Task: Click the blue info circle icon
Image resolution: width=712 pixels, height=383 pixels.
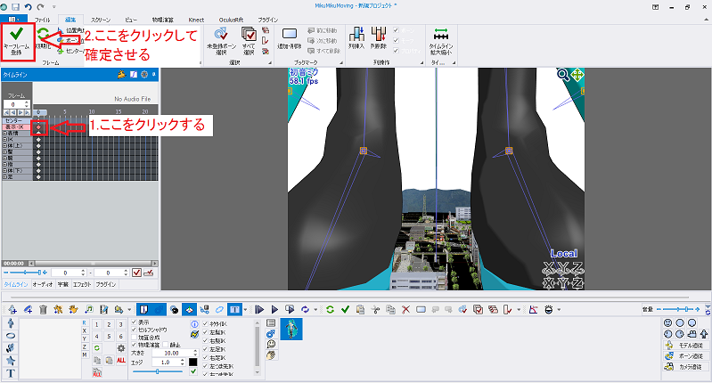Action: click(194, 324)
